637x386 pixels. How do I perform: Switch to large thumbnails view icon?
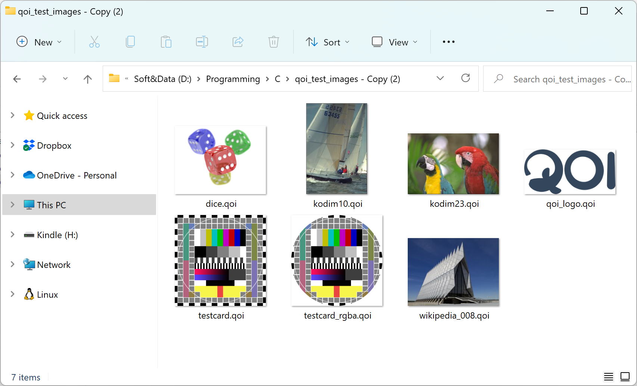[625, 377]
